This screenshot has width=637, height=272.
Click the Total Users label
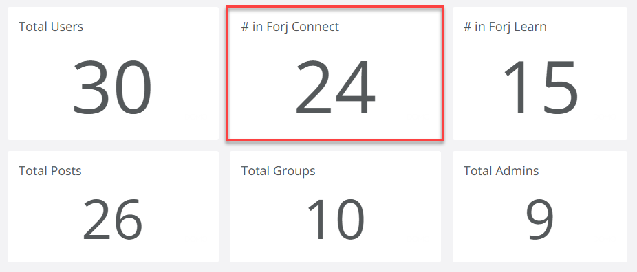(x=51, y=27)
